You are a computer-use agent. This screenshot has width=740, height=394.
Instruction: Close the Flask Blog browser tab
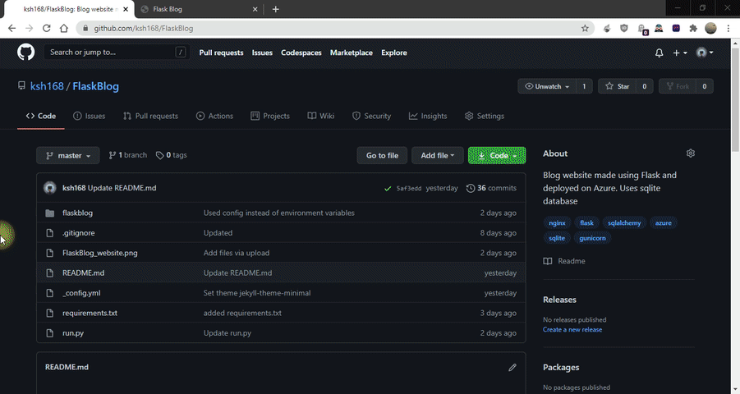[x=255, y=9]
